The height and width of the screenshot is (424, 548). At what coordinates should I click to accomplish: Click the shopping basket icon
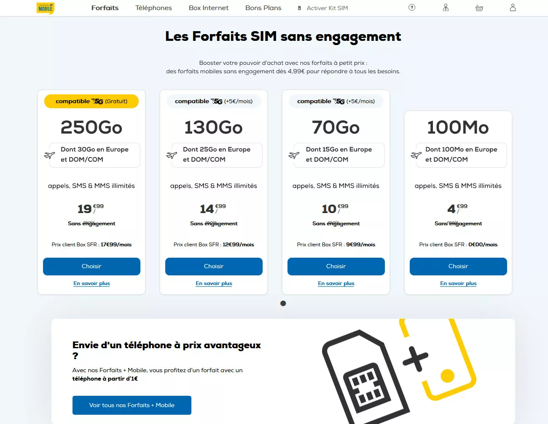pos(479,8)
